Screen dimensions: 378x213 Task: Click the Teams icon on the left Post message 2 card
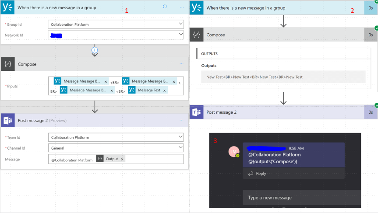[8, 121]
